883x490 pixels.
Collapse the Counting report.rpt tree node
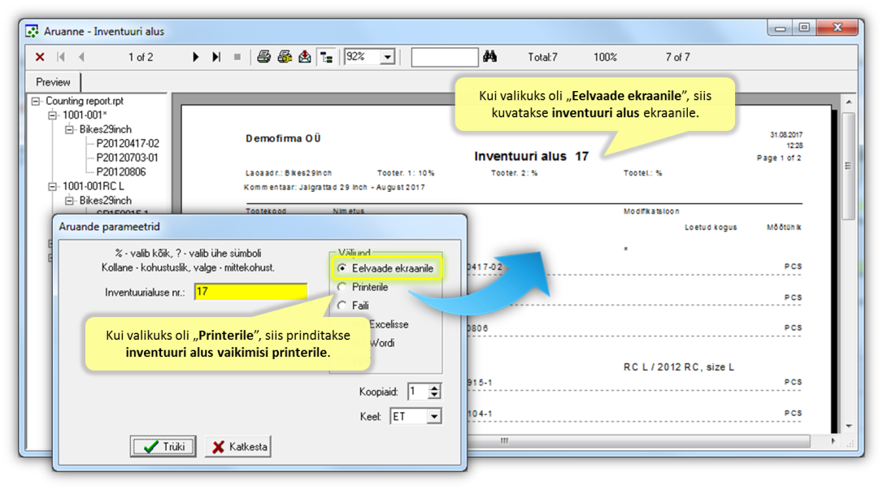coord(36,102)
